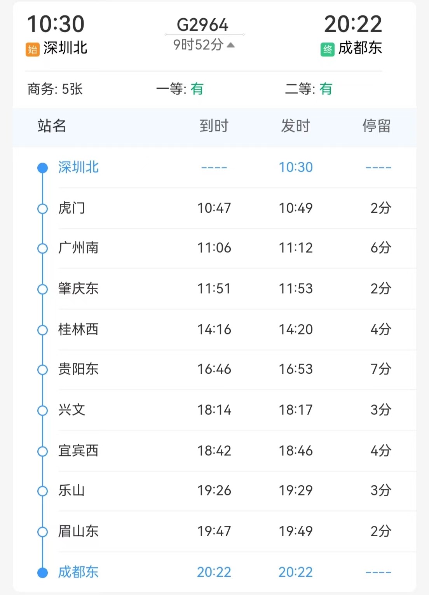Click the 停留 column header
The width and height of the screenshot is (429, 595).
pos(377,126)
